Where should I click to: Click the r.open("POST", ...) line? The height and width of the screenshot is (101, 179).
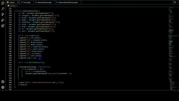tap(41, 82)
